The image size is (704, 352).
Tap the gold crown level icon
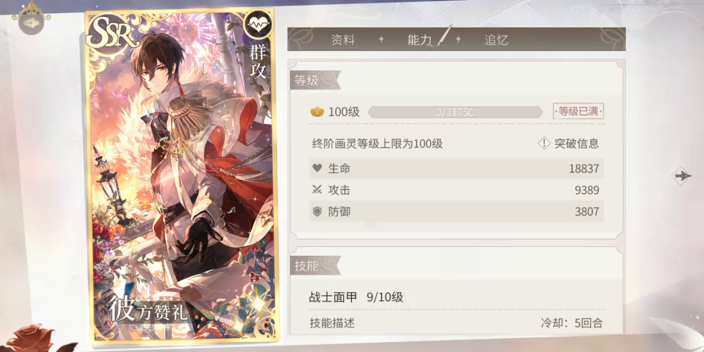[x=317, y=112]
